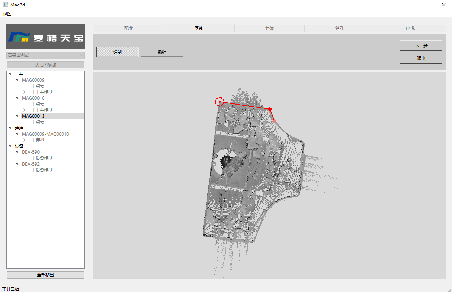Image resolution: width=452 pixels, height=292 pixels.
Task: Tick 点云 checkbox under MAG00013
Action: (31, 122)
